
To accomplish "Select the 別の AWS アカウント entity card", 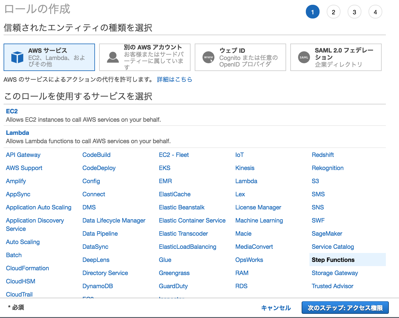I will pos(145,57).
